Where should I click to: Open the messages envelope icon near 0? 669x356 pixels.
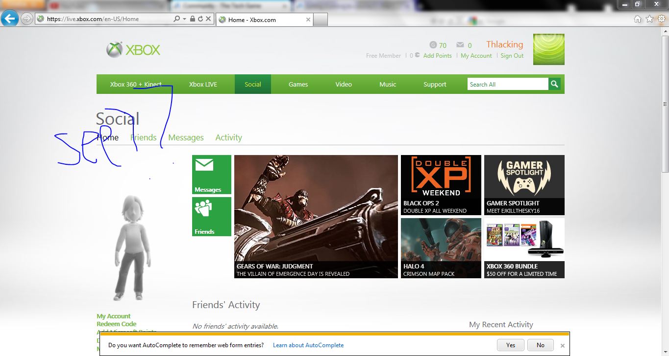click(460, 45)
